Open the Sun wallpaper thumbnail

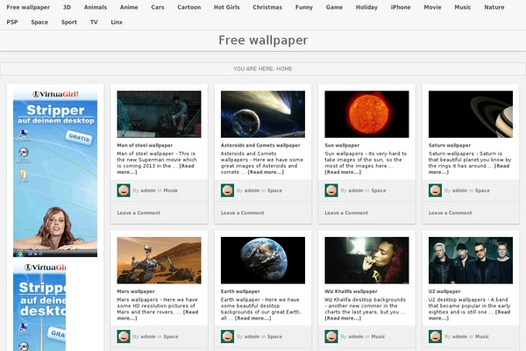(366, 114)
